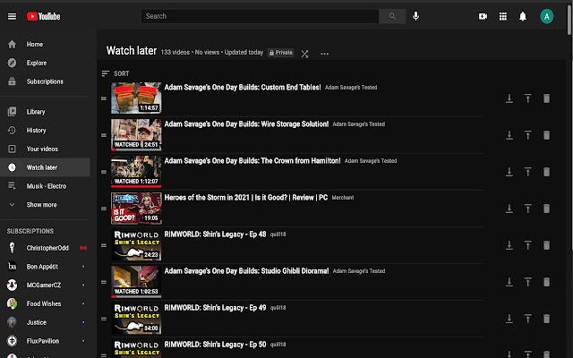
Task: Click the YouTube logo
Action: click(x=44, y=16)
